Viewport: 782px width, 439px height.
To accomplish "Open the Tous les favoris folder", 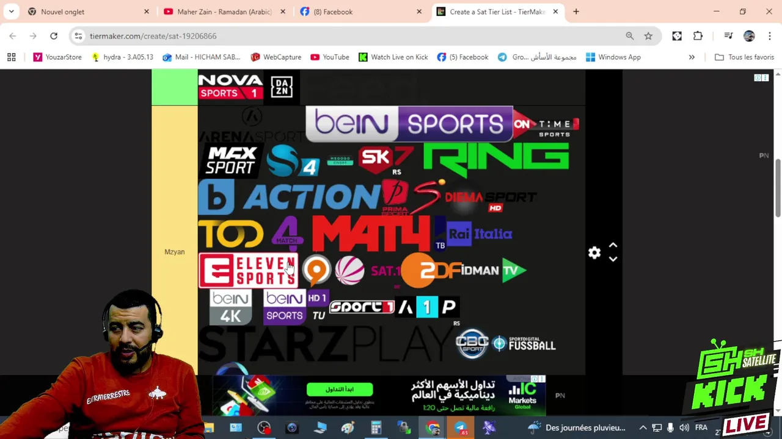I will point(744,57).
